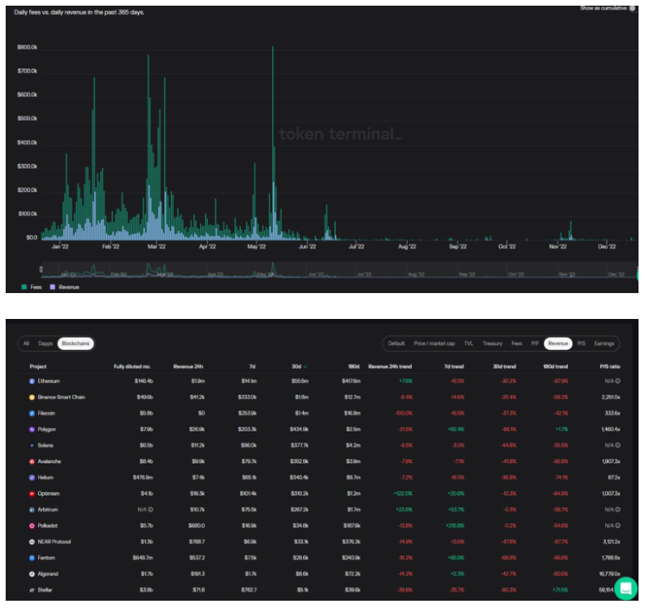The width and height of the screenshot is (645, 608).
Task: Sort by Revenue 24h trend header
Action: 390,366
